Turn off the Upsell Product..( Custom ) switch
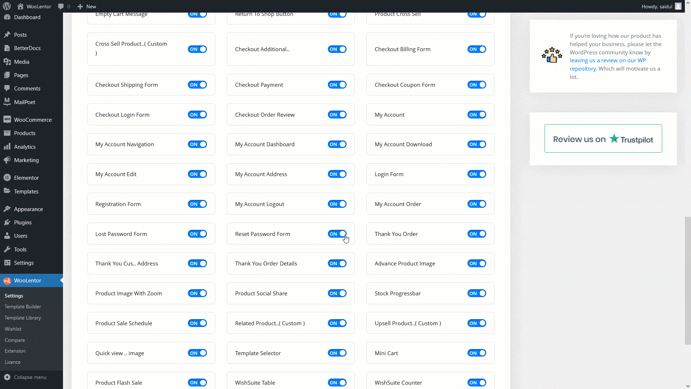Viewport: 691px width, 389px height. [477, 323]
